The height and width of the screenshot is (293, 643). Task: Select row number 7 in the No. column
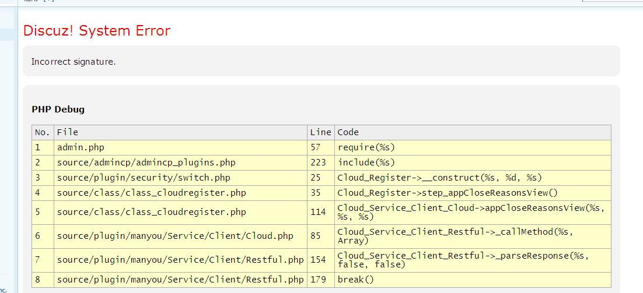[x=43, y=260]
